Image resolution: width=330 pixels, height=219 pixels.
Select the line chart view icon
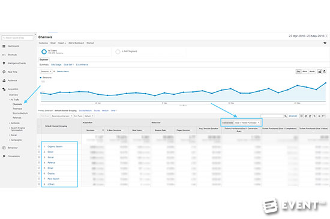[x=319, y=71]
